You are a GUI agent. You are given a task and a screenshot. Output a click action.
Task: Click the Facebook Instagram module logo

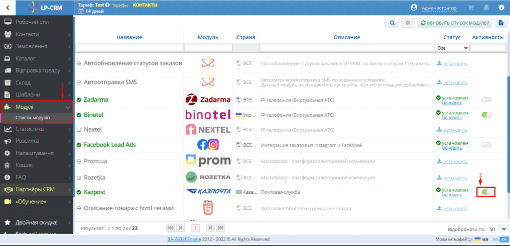208,145
